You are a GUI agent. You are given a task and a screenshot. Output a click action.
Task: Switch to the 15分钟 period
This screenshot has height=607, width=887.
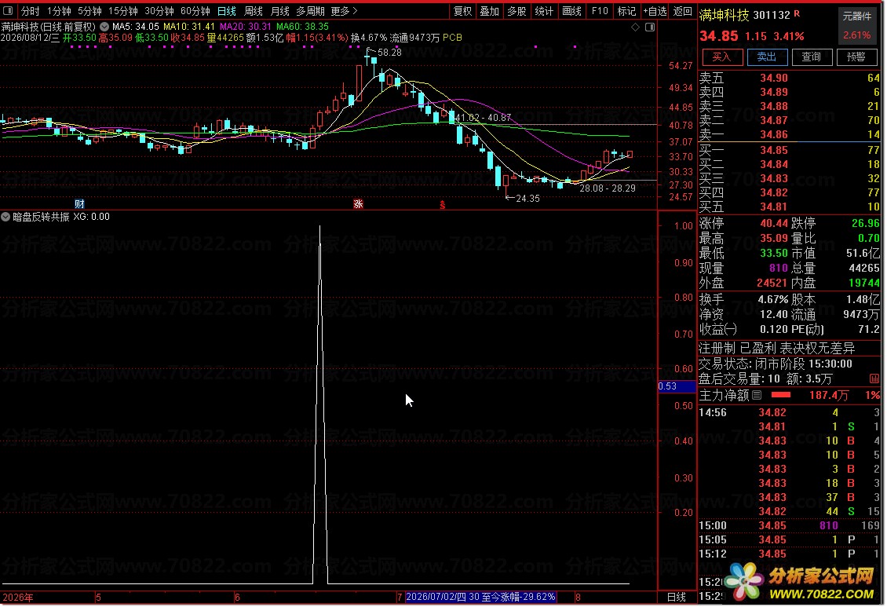point(122,11)
